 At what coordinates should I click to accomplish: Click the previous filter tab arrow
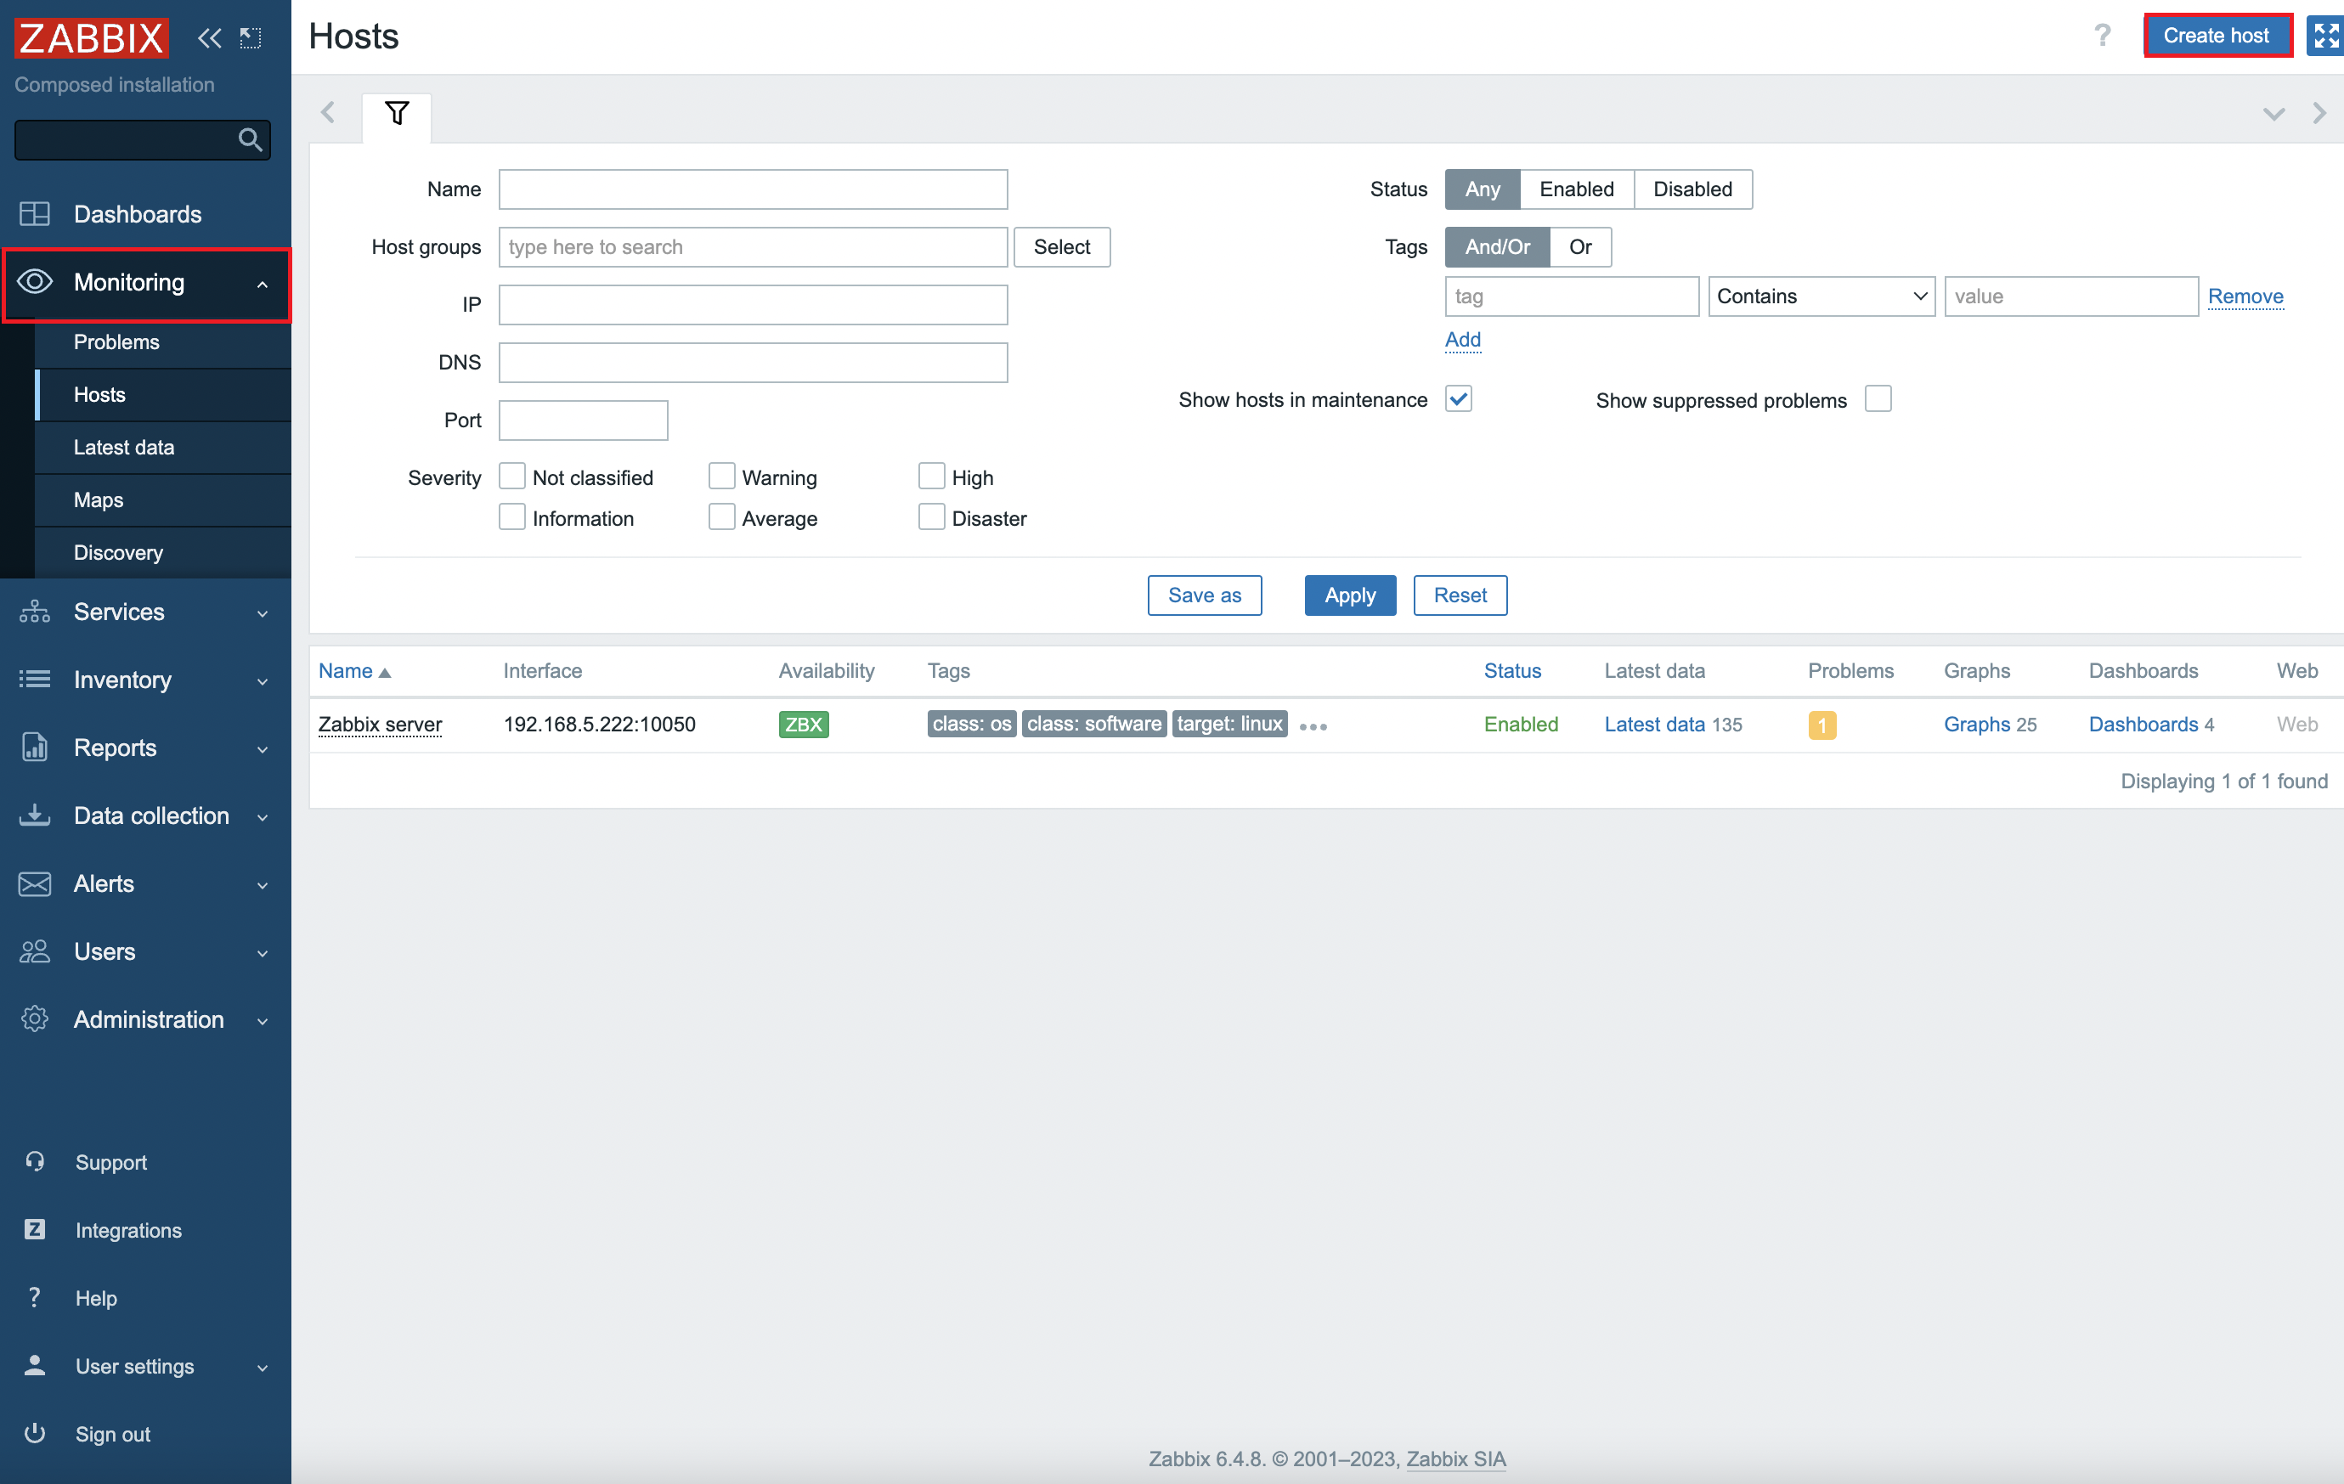tap(328, 113)
